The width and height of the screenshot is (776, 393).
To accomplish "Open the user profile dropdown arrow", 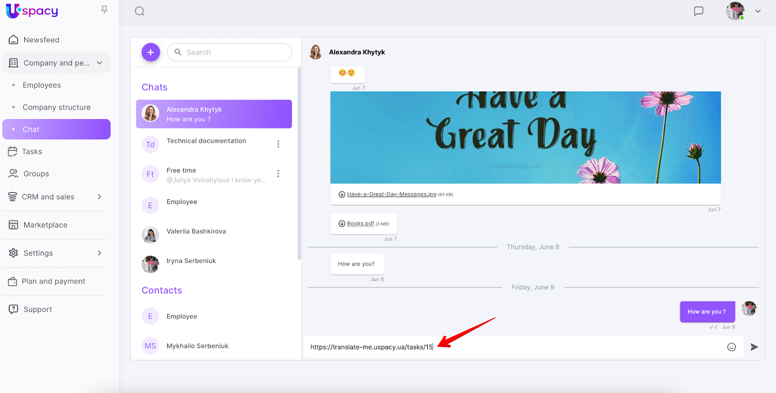I will [758, 11].
